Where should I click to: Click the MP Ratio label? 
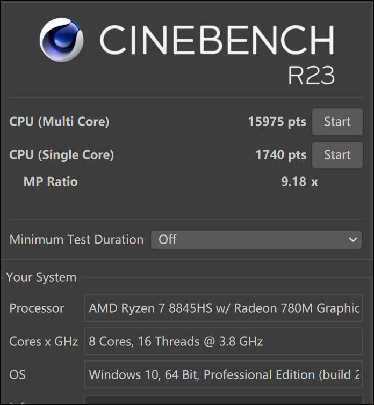[x=51, y=182]
